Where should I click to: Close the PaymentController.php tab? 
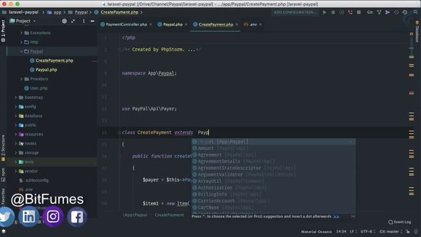pos(151,24)
